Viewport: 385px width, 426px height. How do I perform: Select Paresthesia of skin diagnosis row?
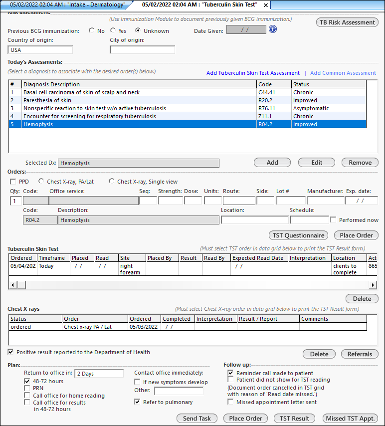(x=188, y=100)
